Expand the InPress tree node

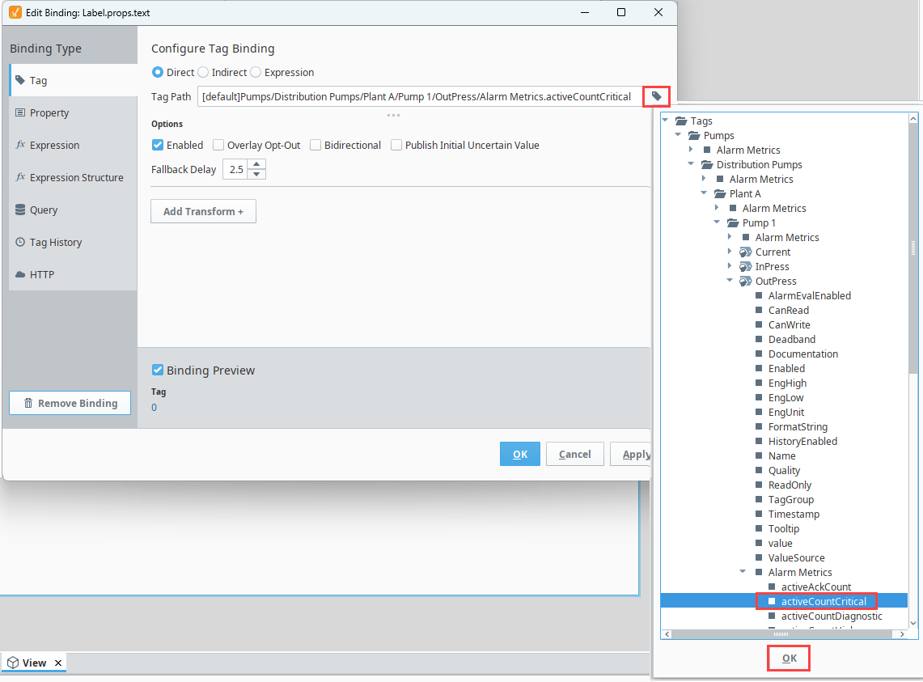(730, 266)
